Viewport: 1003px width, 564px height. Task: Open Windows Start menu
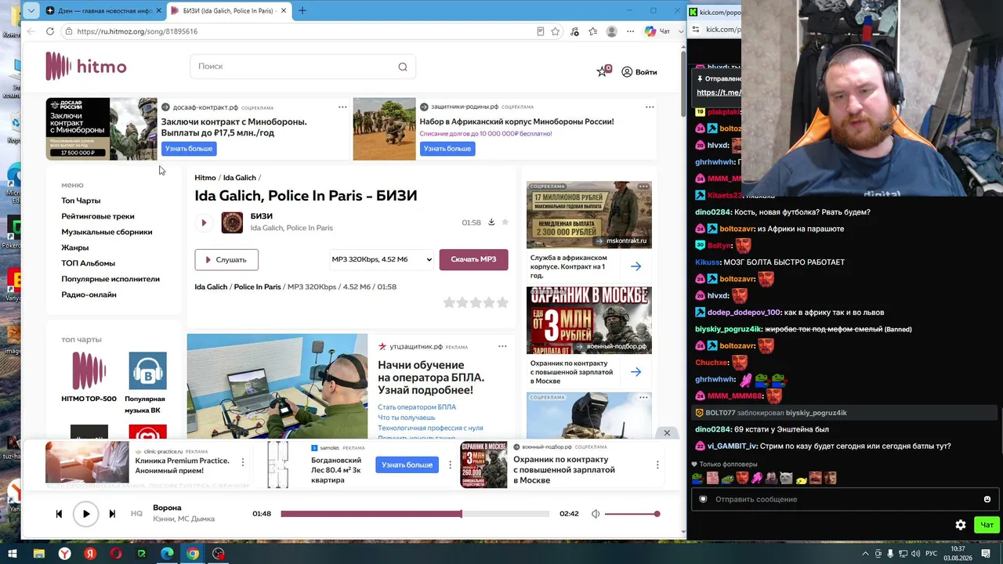pyautogui.click(x=12, y=554)
